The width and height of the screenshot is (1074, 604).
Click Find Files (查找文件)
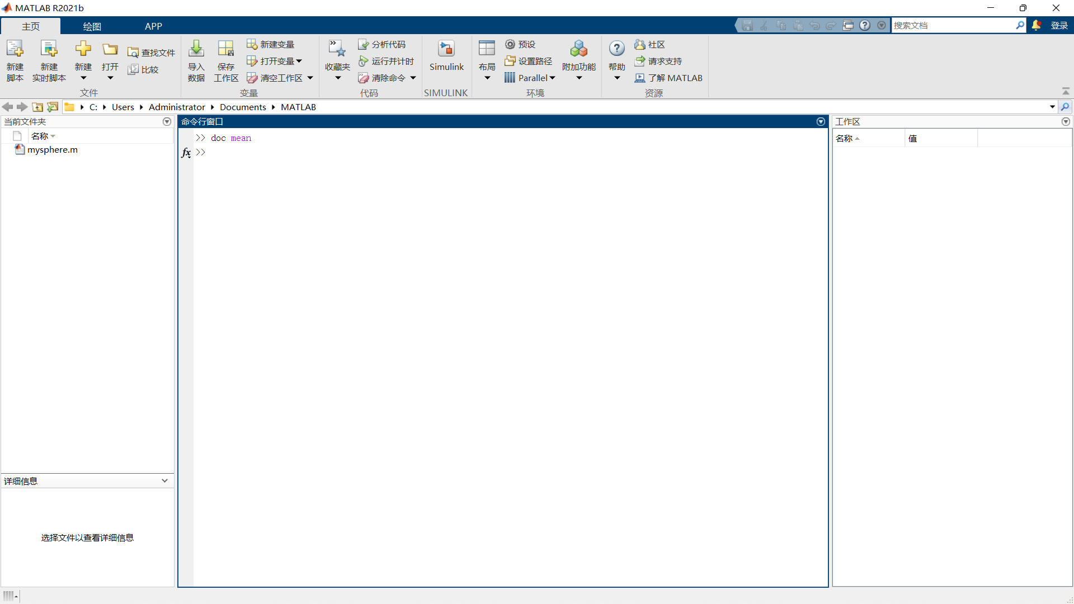click(x=151, y=53)
